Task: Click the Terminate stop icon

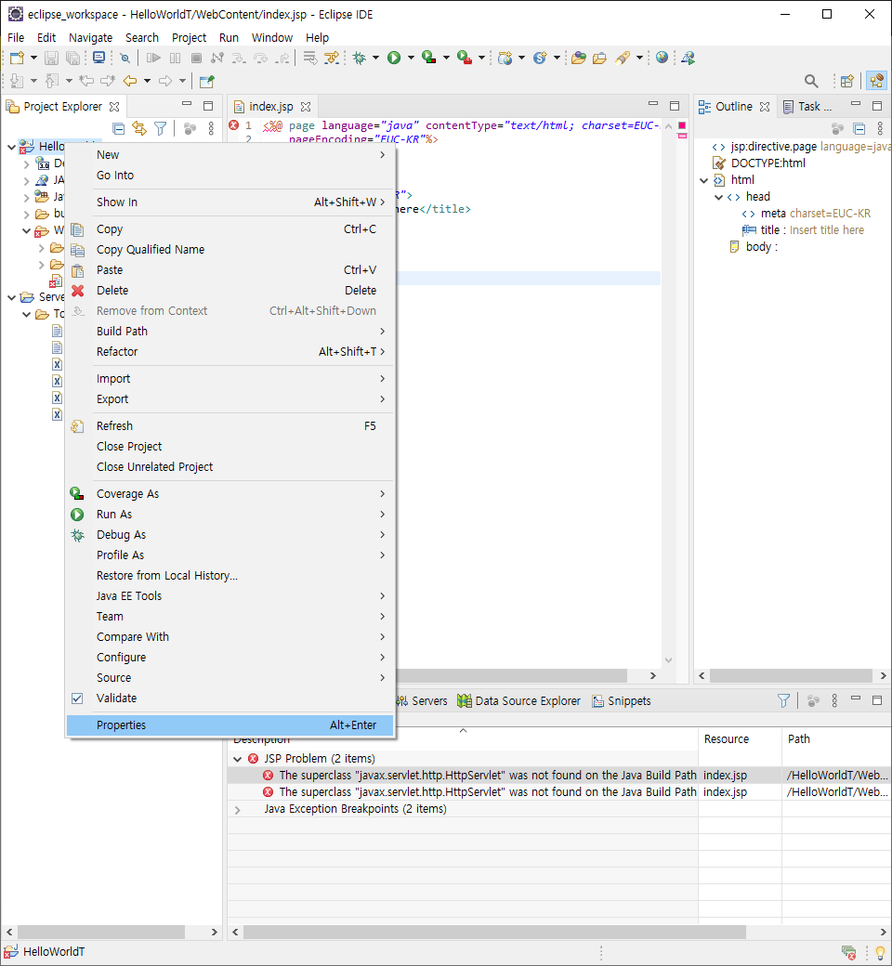Action: coord(196,58)
